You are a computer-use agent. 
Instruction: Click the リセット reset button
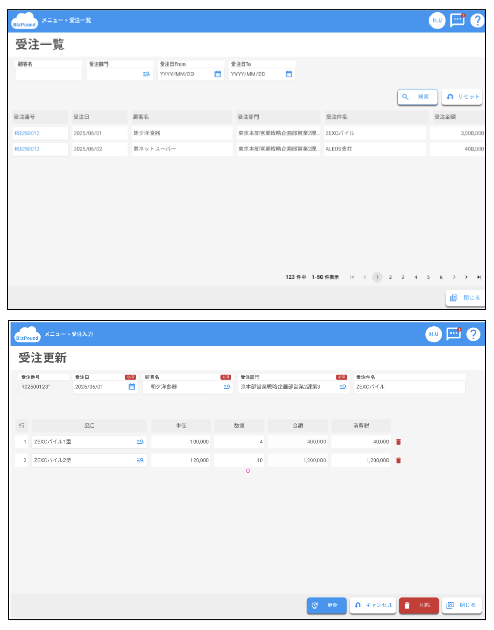[x=462, y=97]
